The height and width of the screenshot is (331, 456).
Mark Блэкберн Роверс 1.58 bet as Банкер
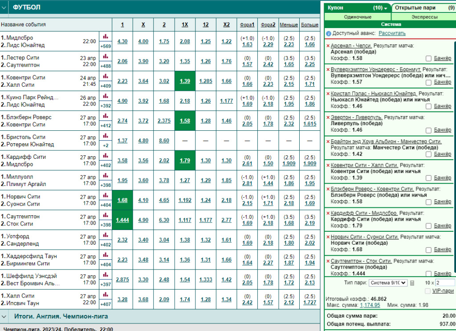click(428, 202)
